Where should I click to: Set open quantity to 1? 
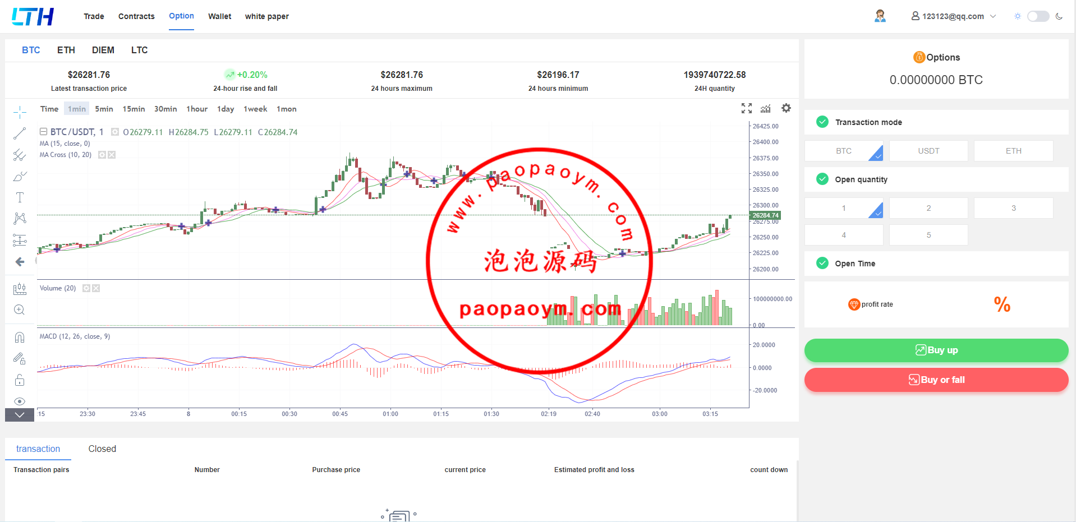coord(844,208)
